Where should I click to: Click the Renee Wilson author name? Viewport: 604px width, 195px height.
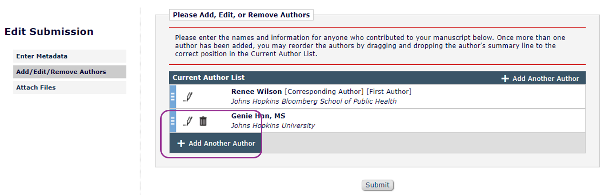(x=256, y=91)
